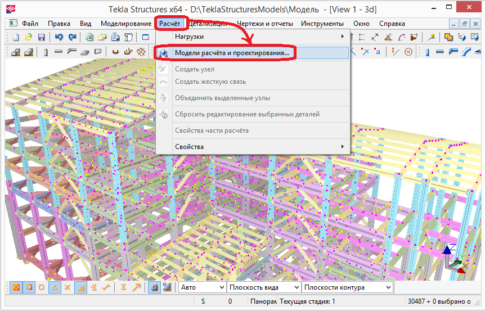Toggle the two-hourglass snap switch
Viewport: 485px width, 311px height.
click(x=123, y=287)
